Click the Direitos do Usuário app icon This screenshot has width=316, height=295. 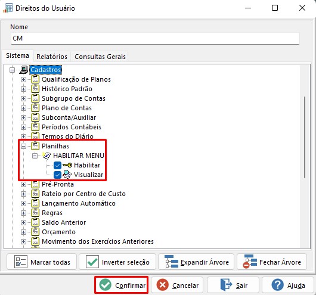[x=8, y=8]
